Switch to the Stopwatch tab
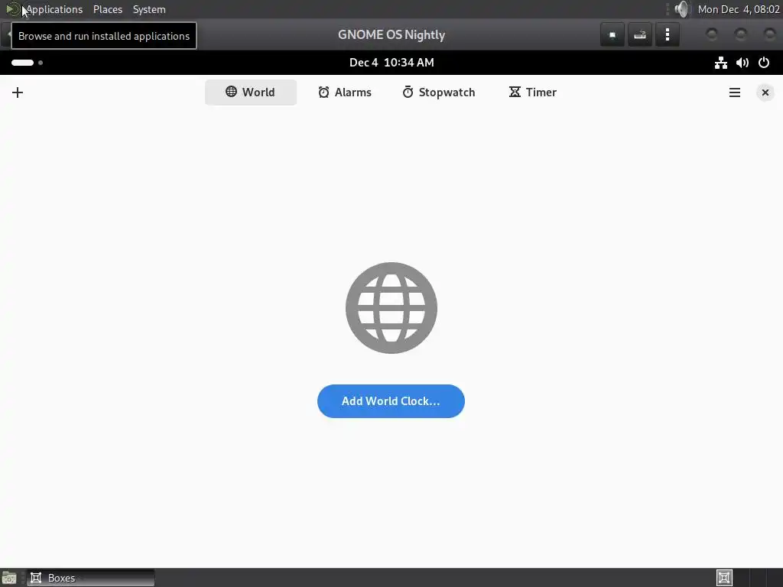Viewport: 783px width, 587px height. (439, 92)
